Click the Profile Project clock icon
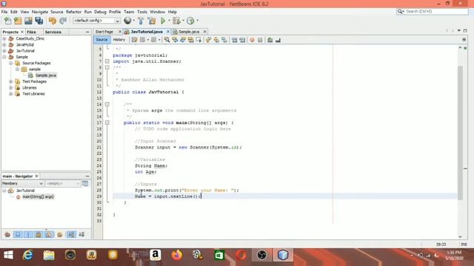Screen dimensions: 474x266 pos(190,21)
